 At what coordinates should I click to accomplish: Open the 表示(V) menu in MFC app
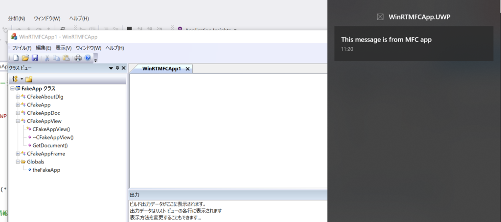click(x=64, y=48)
